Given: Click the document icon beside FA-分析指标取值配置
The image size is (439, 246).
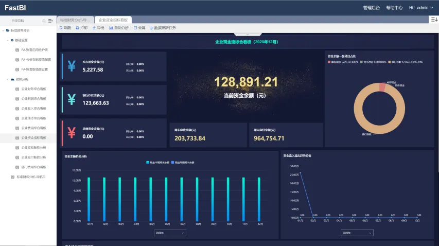Looking at the screenshot, I should [x=17, y=60].
